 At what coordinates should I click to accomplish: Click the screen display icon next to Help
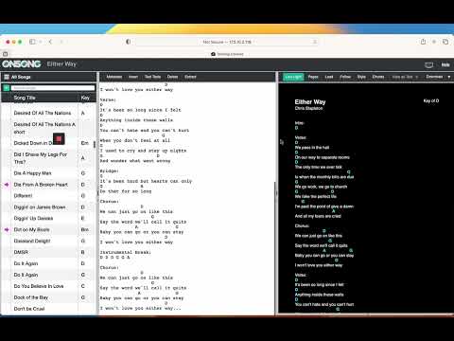(428, 65)
